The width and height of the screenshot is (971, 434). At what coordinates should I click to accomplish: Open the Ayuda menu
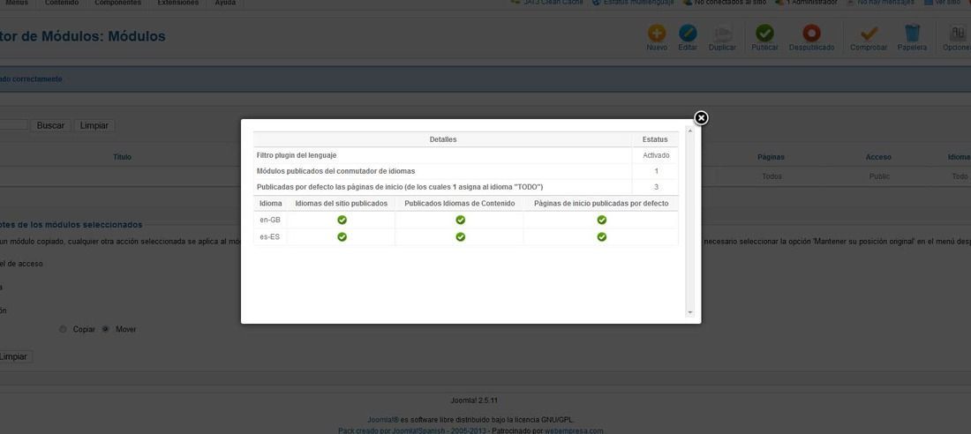pyautogui.click(x=225, y=4)
